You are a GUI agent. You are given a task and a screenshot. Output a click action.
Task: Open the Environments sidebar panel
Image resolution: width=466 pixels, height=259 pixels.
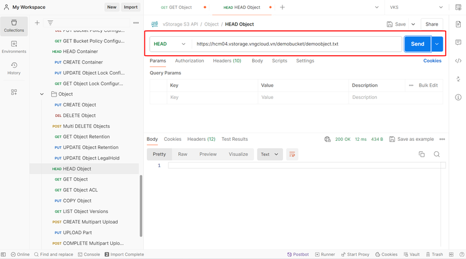pos(14,47)
